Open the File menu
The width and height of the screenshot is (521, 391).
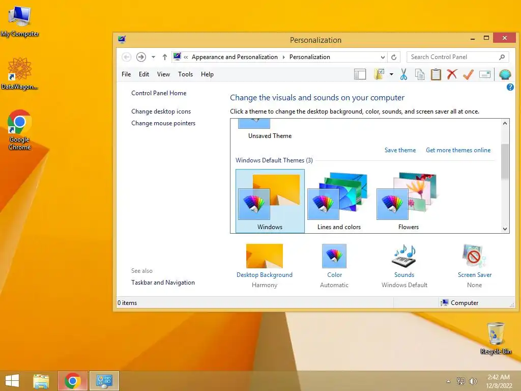tap(126, 74)
